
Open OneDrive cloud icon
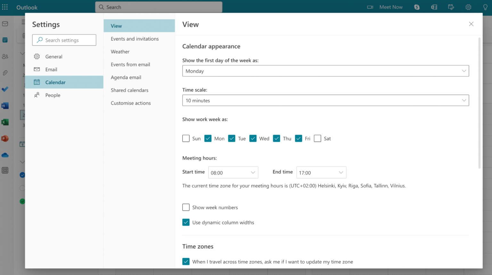point(5,155)
